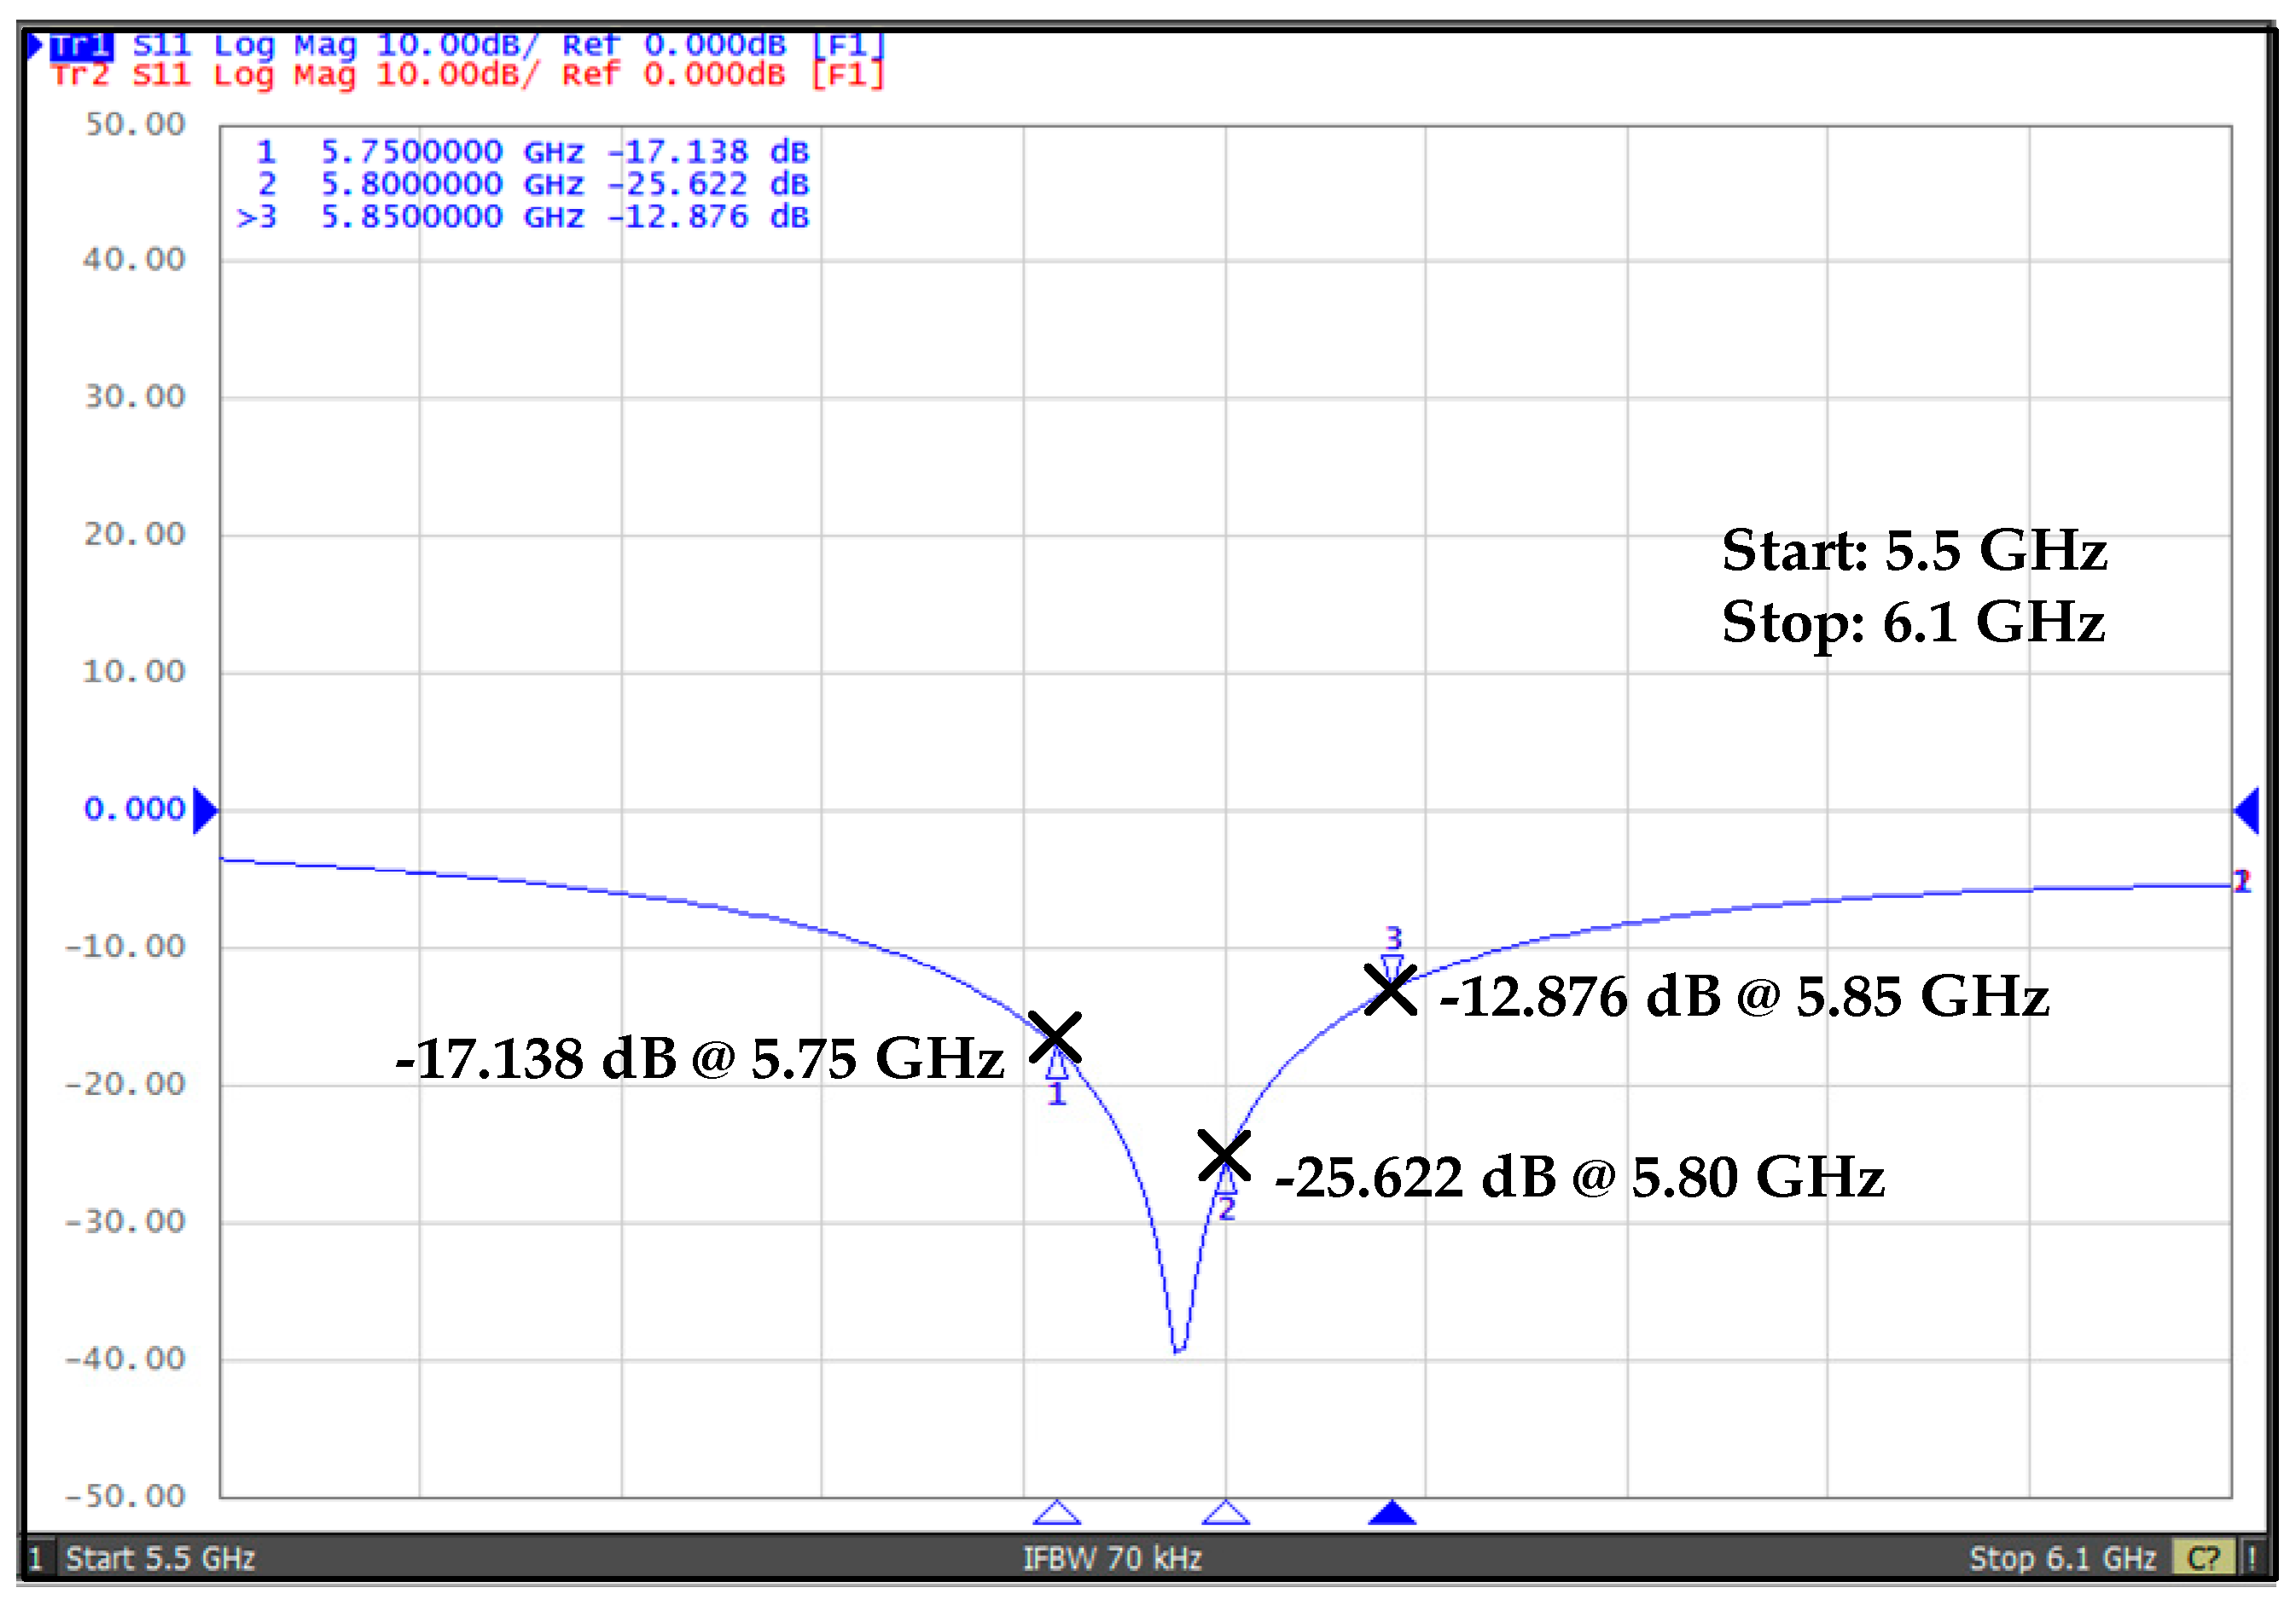
Task: Click the active-trace arrow beside Tr1
Action: (33, 45)
